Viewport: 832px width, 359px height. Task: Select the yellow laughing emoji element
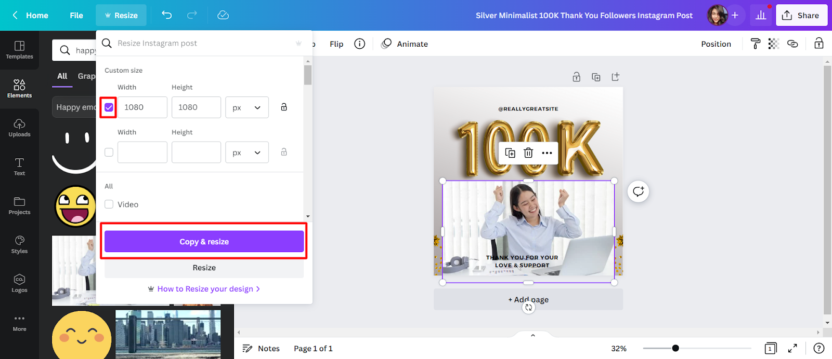[75, 206]
